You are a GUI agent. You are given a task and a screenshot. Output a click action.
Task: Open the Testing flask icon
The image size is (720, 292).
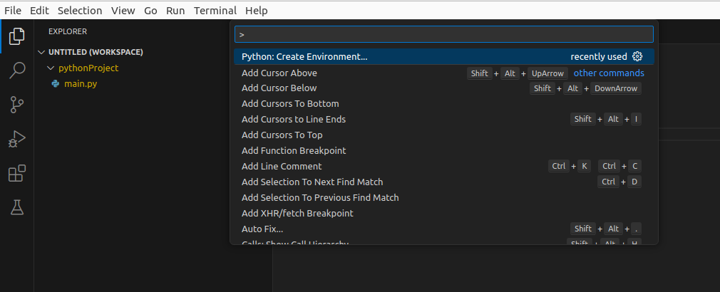point(16,207)
